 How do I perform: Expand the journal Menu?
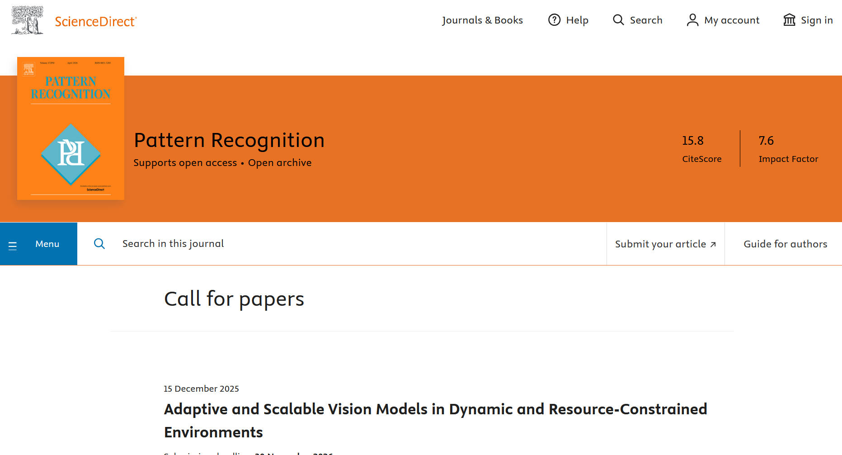(47, 244)
